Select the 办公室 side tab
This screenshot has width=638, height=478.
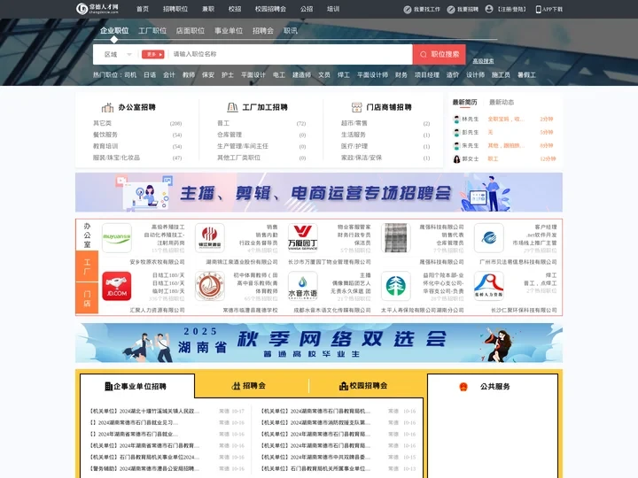(87, 235)
